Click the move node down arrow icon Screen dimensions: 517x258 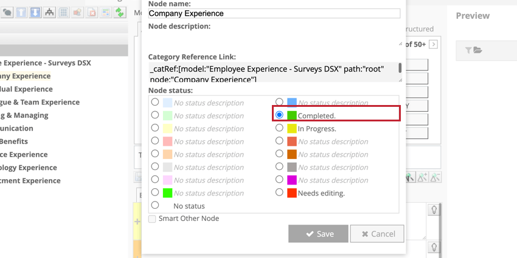[x=35, y=13]
